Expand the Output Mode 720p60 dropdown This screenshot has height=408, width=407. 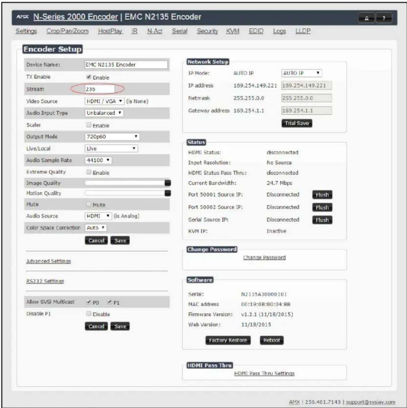coord(112,137)
